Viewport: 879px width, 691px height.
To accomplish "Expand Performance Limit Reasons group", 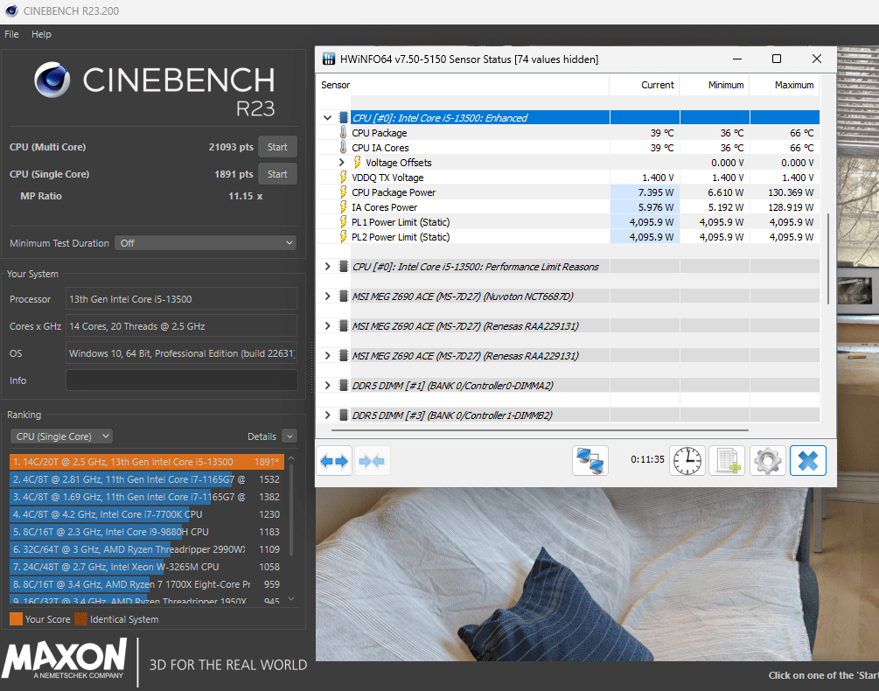I will [328, 266].
